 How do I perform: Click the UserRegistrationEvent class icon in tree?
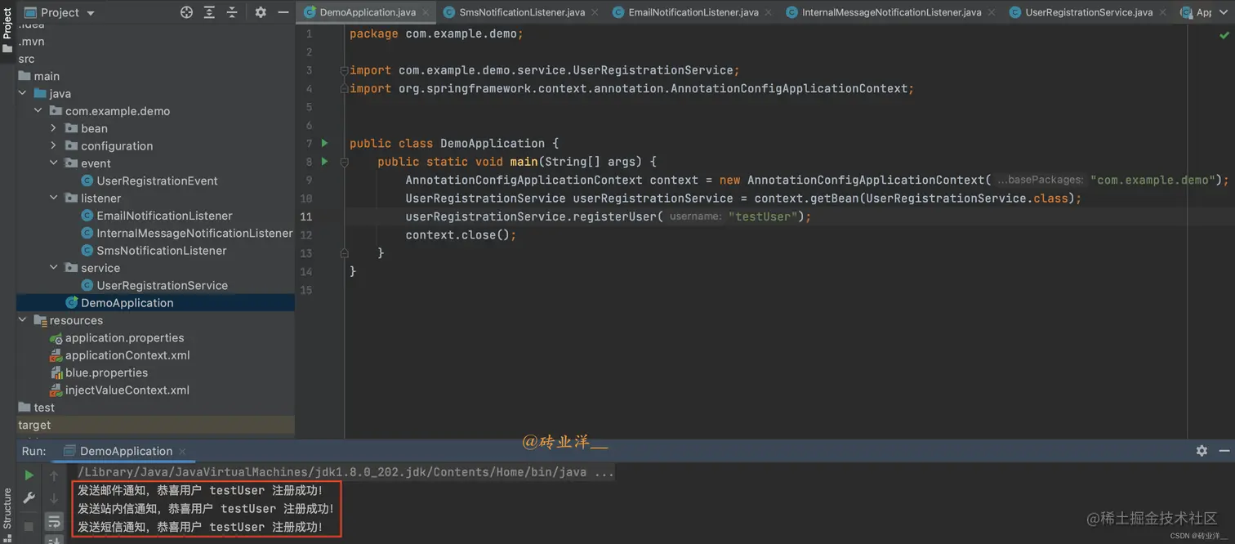(87, 181)
